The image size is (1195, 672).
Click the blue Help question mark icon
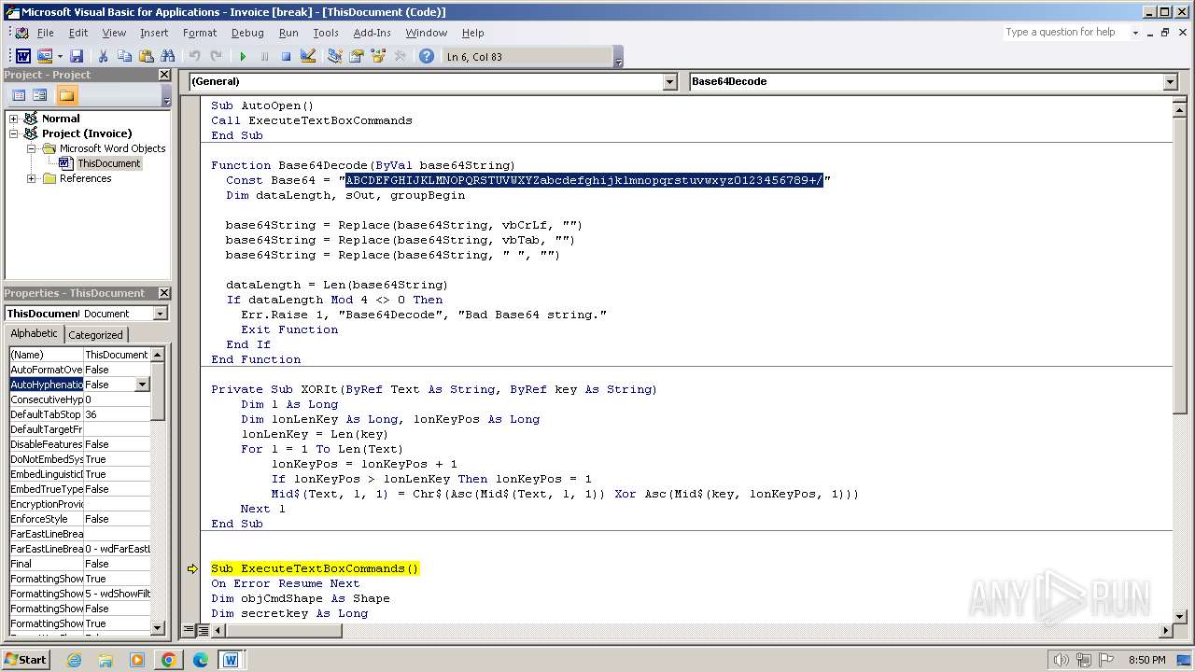click(x=427, y=57)
